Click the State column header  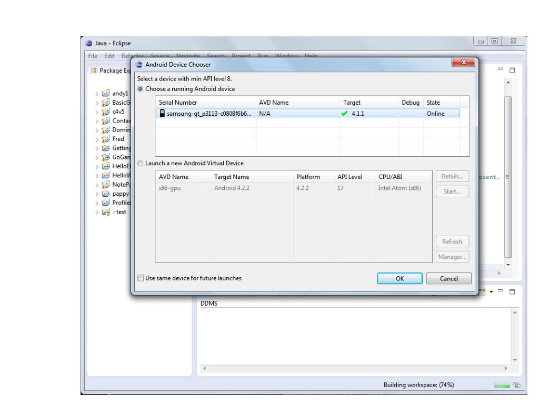click(442, 103)
